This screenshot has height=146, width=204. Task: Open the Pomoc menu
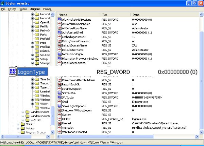click(x=47, y=9)
